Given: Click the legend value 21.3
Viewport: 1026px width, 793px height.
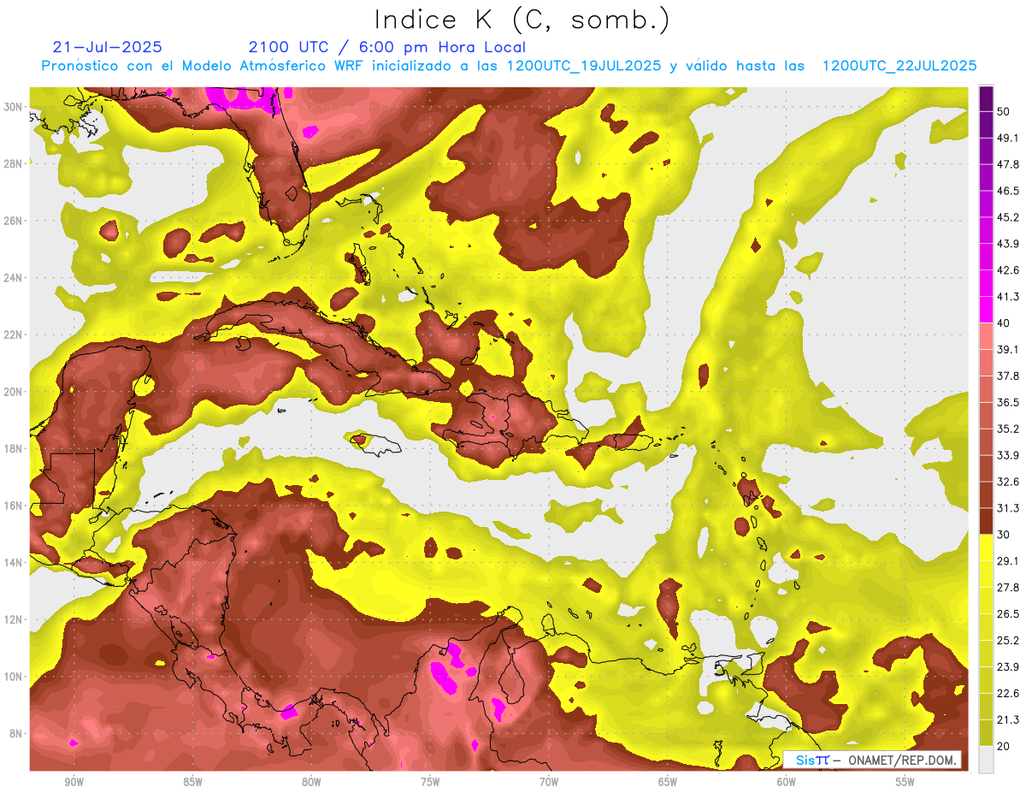Looking at the screenshot, I should pos(1008,720).
